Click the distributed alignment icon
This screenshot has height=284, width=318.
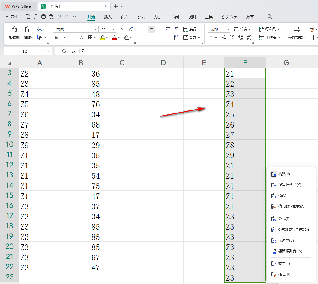pos(176,38)
